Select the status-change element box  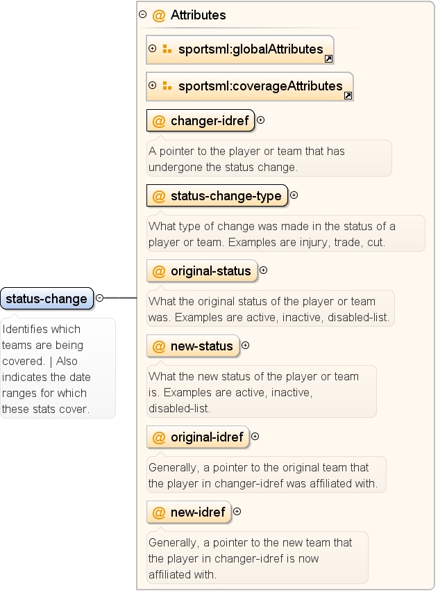[x=47, y=298]
